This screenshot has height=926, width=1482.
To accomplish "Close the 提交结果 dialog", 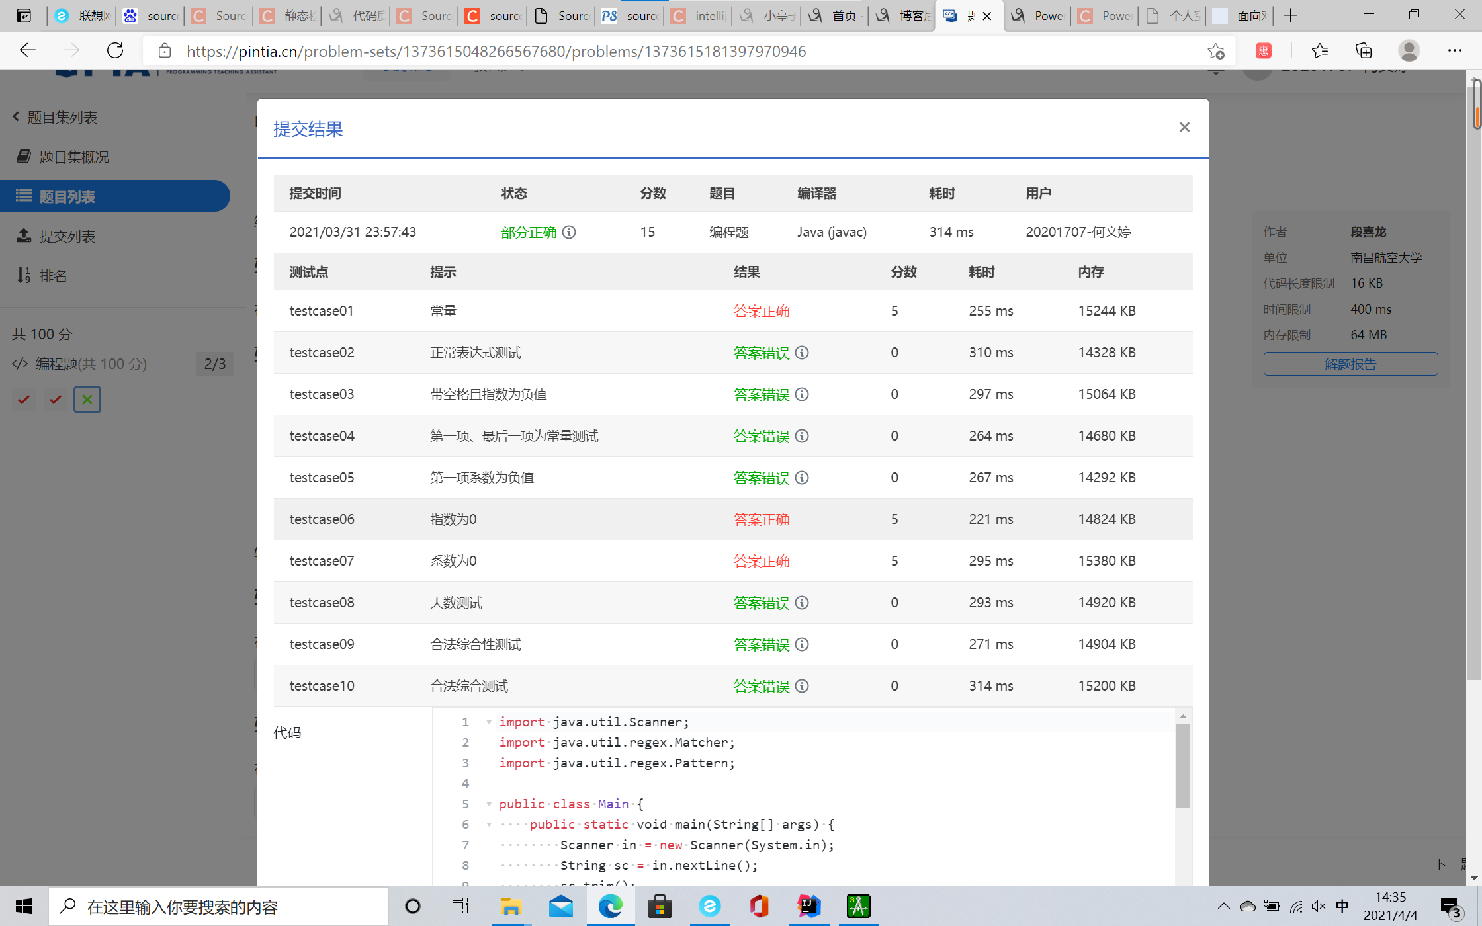I will click(x=1184, y=127).
